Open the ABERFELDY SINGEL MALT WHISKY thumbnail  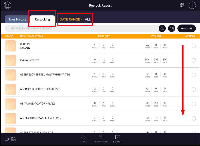click(x=10, y=75)
